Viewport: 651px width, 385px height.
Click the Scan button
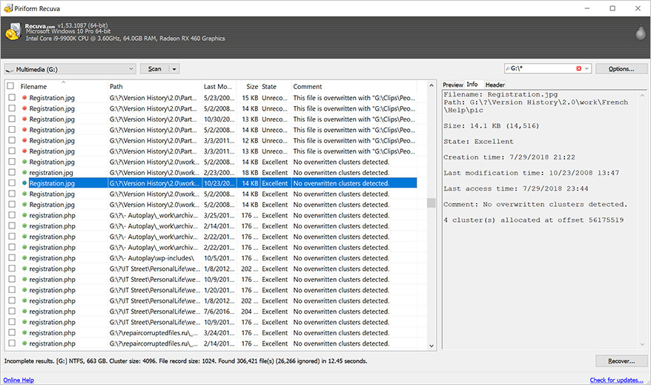tap(154, 69)
